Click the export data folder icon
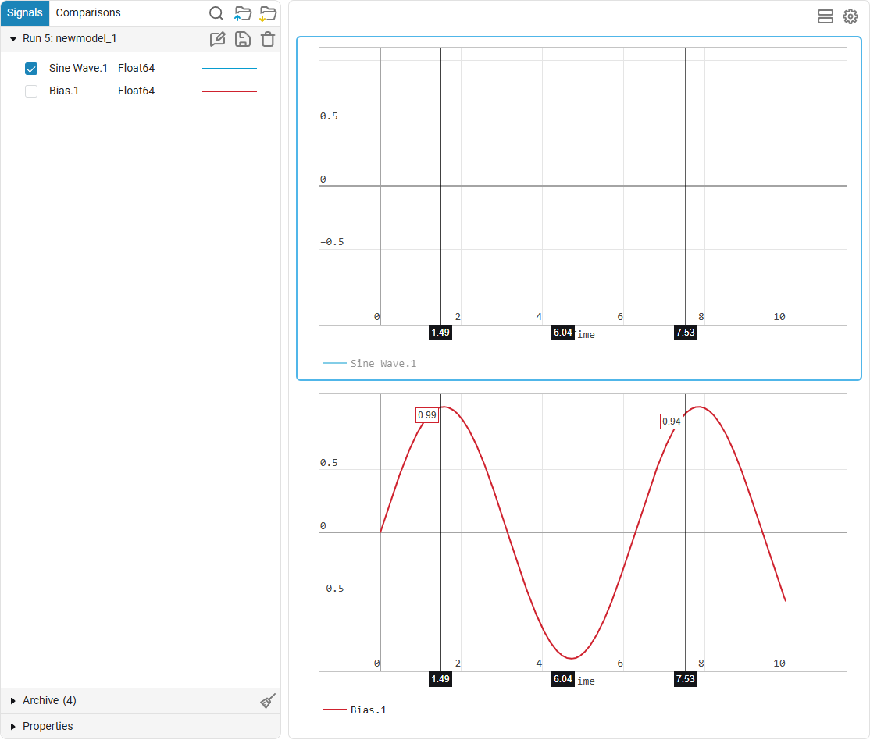This screenshot has width=870, height=740. tap(267, 13)
